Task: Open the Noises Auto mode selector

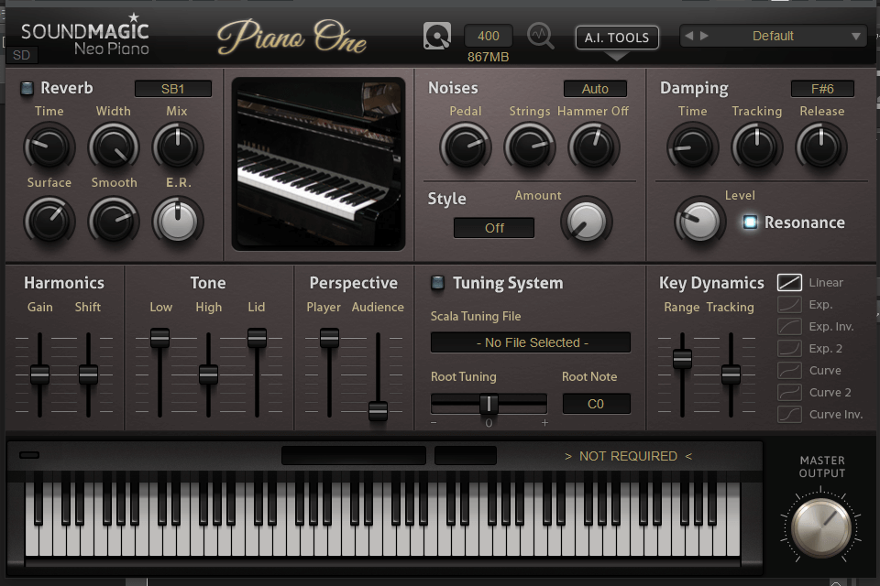Action: point(595,89)
